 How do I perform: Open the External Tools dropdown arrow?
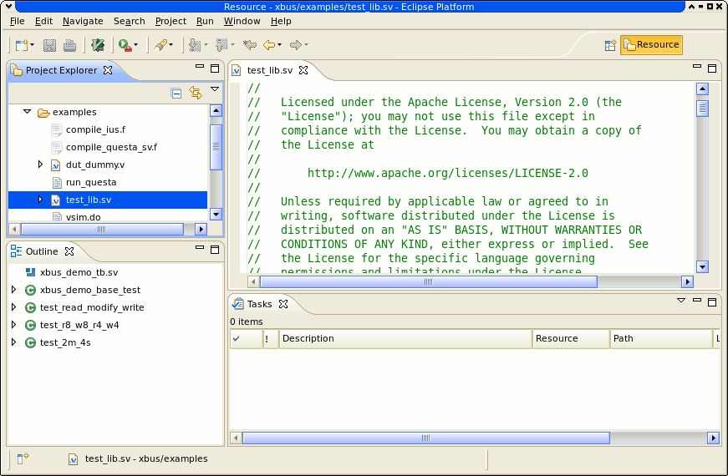tap(135, 45)
